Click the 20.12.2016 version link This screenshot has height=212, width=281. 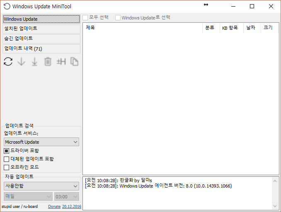coord(72,207)
